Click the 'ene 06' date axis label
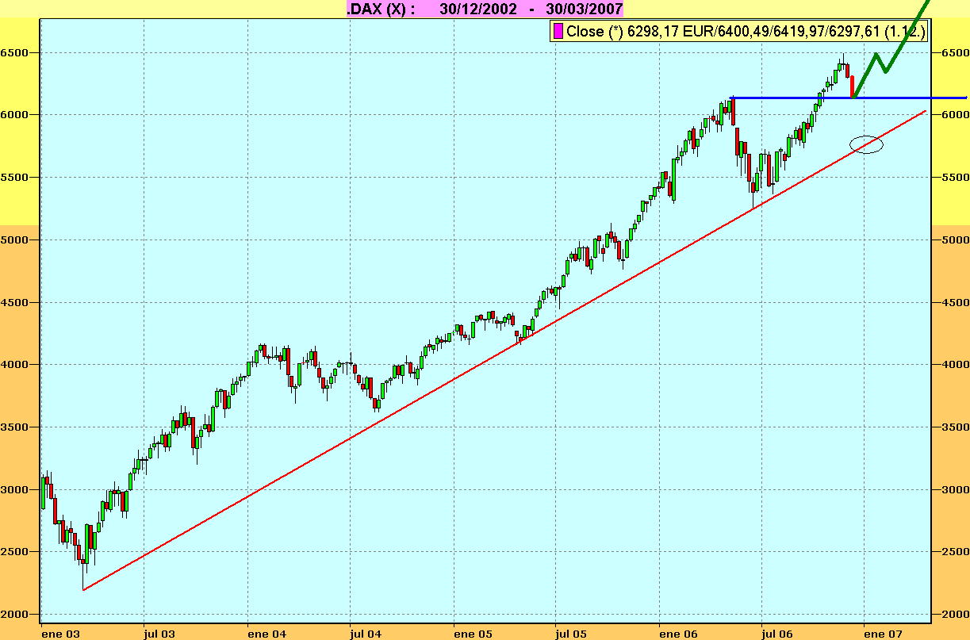The image size is (970, 640). coord(679,633)
